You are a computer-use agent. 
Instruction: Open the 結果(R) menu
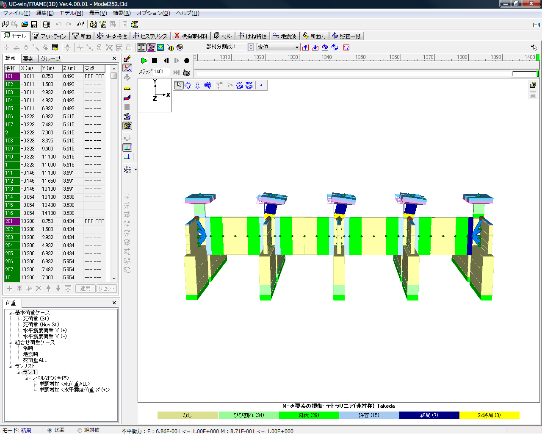pyautogui.click(x=122, y=13)
